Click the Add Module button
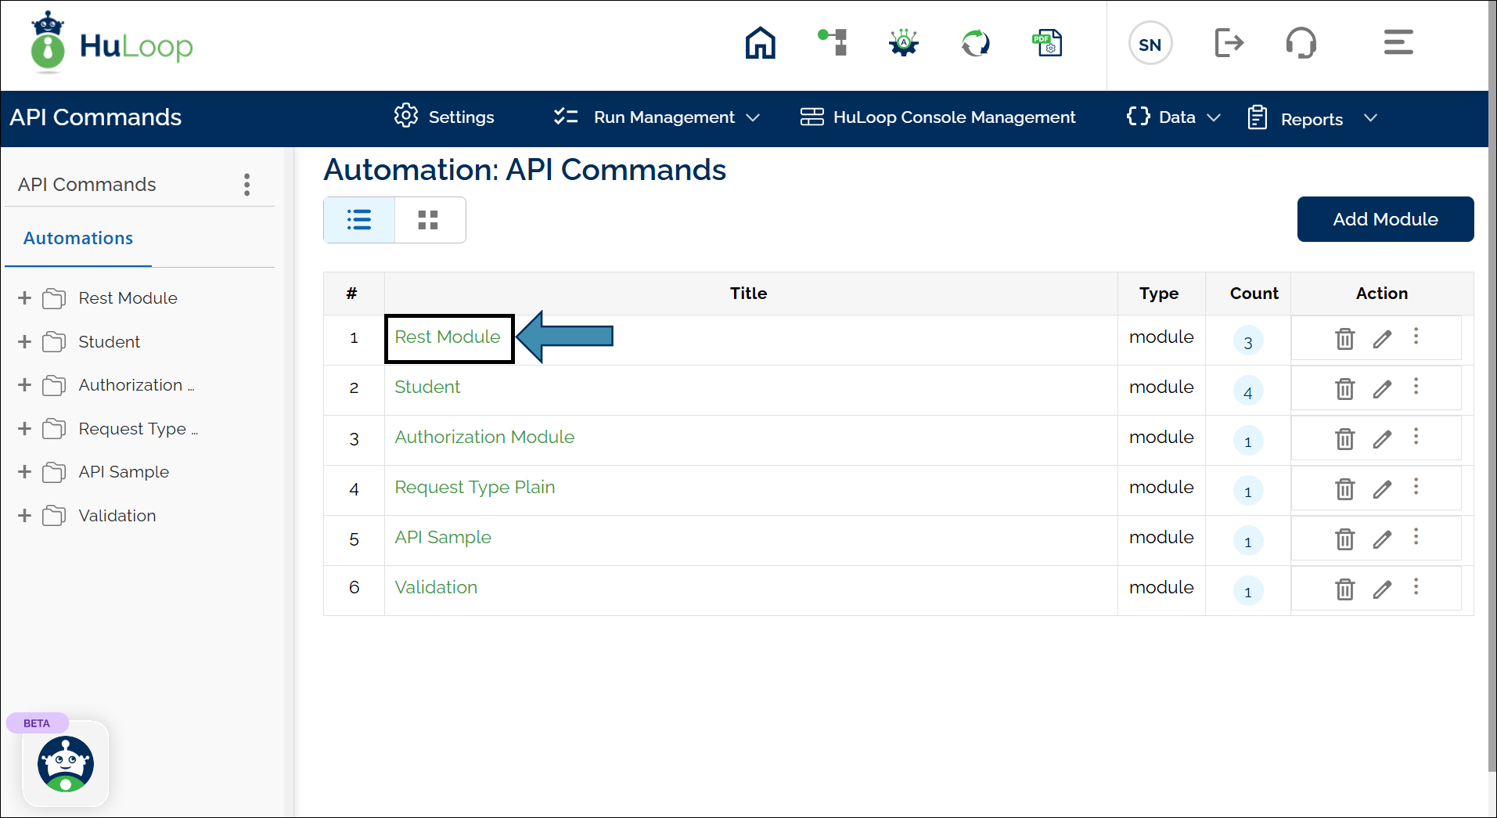Image resolution: width=1497 pixels, height=818 pixels. (1384, 219)
